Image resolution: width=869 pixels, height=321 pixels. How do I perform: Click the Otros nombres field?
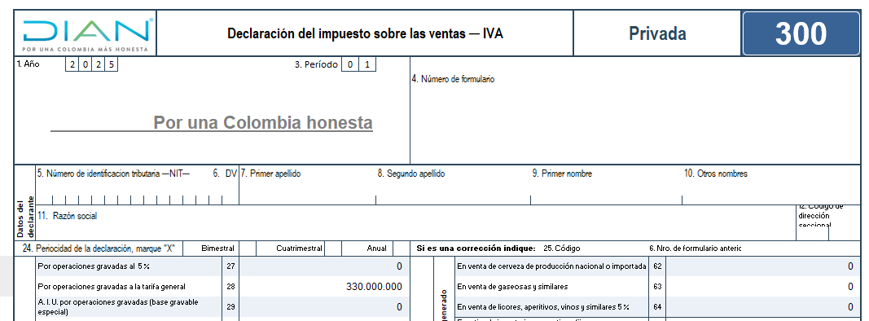(x=771, y=186)
